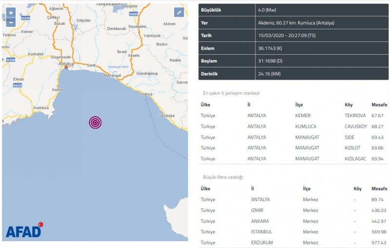The height and width of the screenshot is (248, 390).
Task: Click the D330 road sign
Action: click(26, 18)
